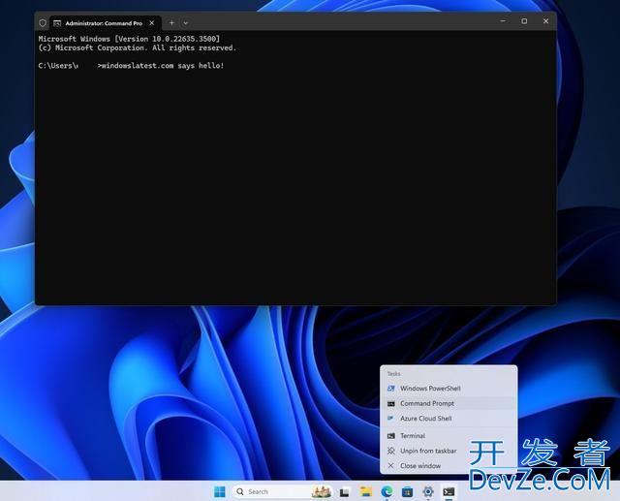Close the Administrator: Command Prompt tab

coord(152,23)
